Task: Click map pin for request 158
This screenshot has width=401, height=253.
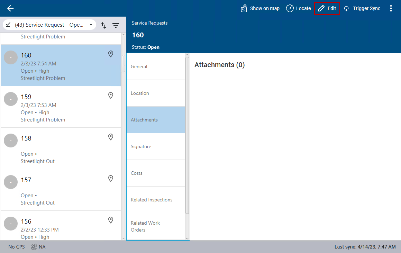Action: pos(111,137)
